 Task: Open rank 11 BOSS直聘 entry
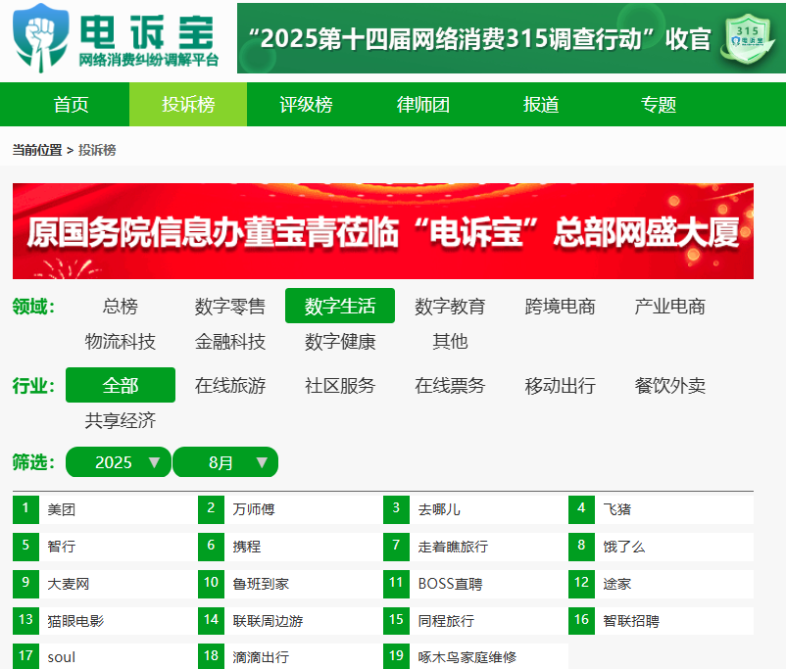475,584
